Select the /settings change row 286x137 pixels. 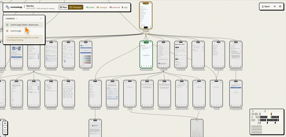24,31
